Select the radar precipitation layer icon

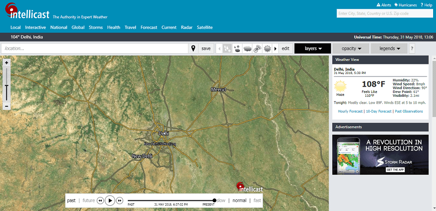pyautogui.click(x=227, y=48)
